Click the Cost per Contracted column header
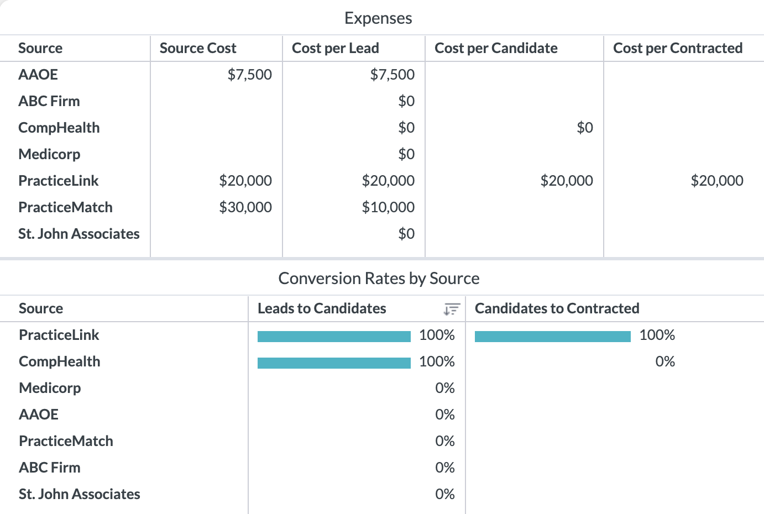This screenshot has height=514, width=764. [678, 48]
